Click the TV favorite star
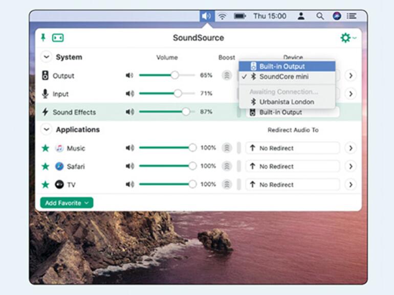 click(x=46, y=184)
